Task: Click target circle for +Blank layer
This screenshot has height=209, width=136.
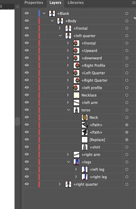Action: tap(127, 13)
